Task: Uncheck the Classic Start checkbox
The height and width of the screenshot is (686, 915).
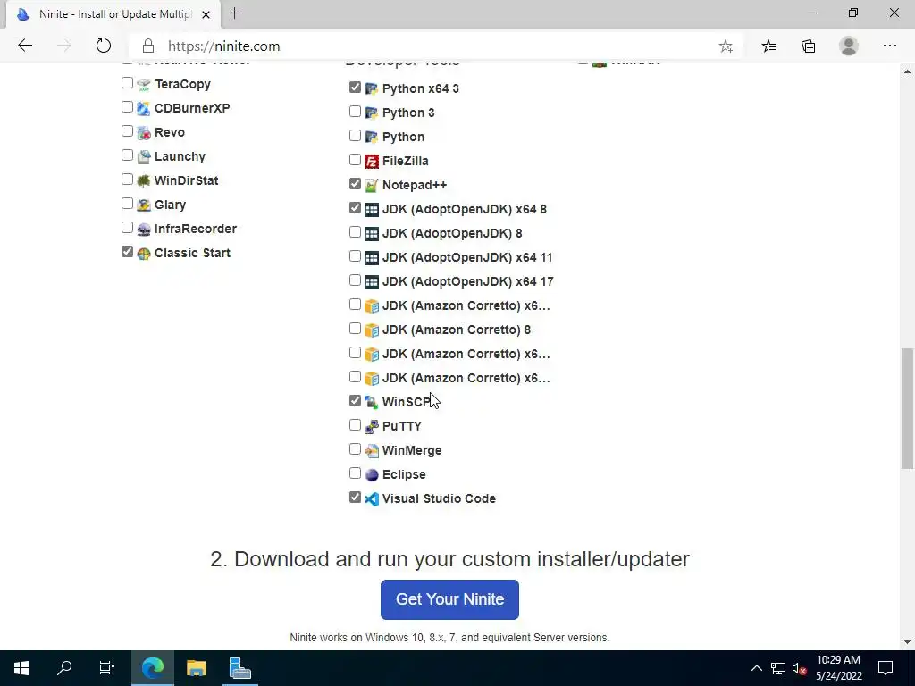Action: (x=127, y=251)
